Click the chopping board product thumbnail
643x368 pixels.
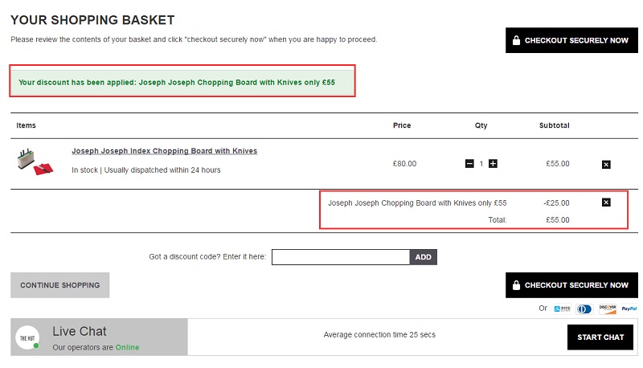click(x=35, y=162)
